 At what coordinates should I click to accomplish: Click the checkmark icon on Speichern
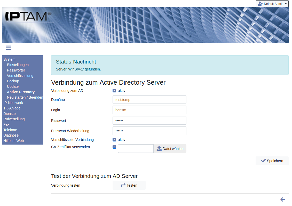coord(263,161)
